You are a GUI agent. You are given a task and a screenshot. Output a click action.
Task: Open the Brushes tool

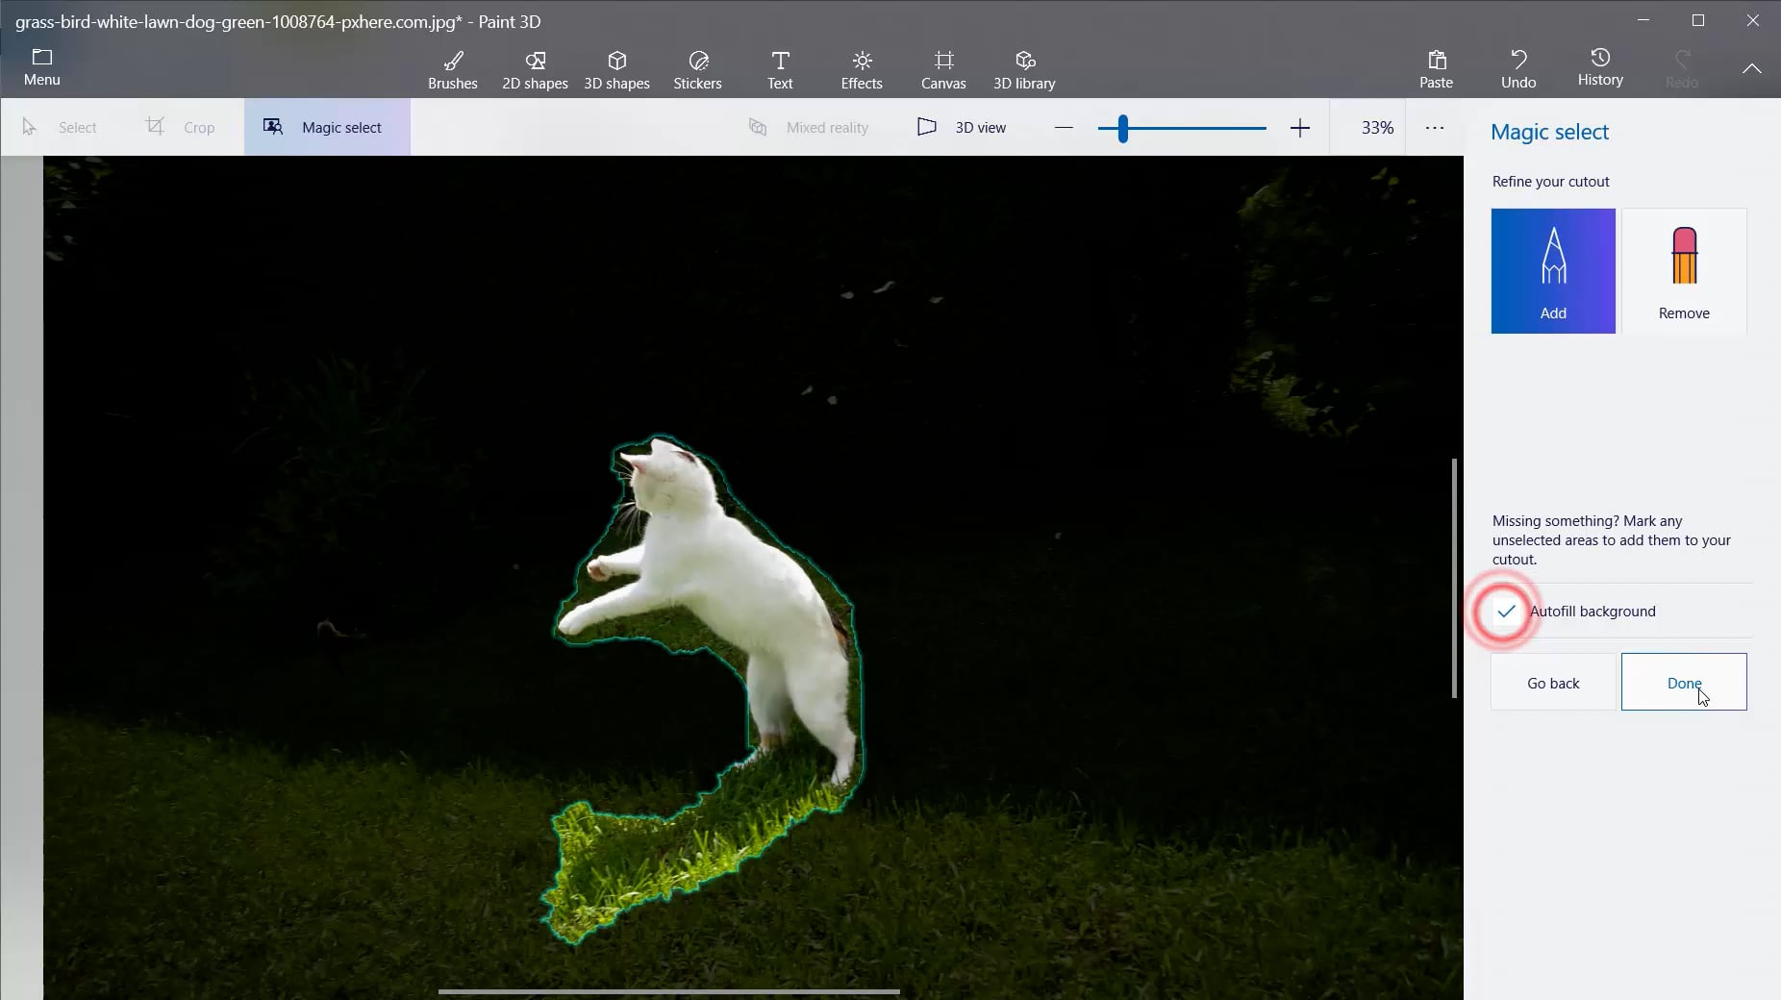click(x=453, y=69)
